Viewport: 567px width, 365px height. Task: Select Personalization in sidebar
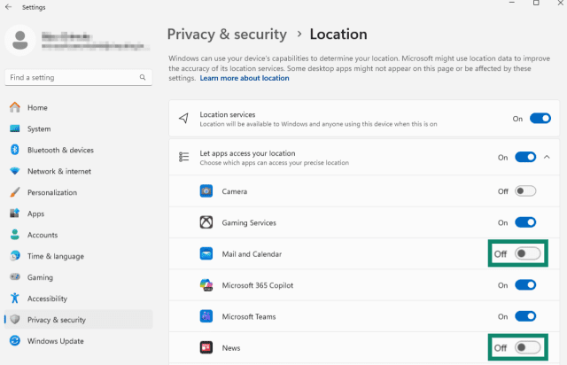[79, 192]
